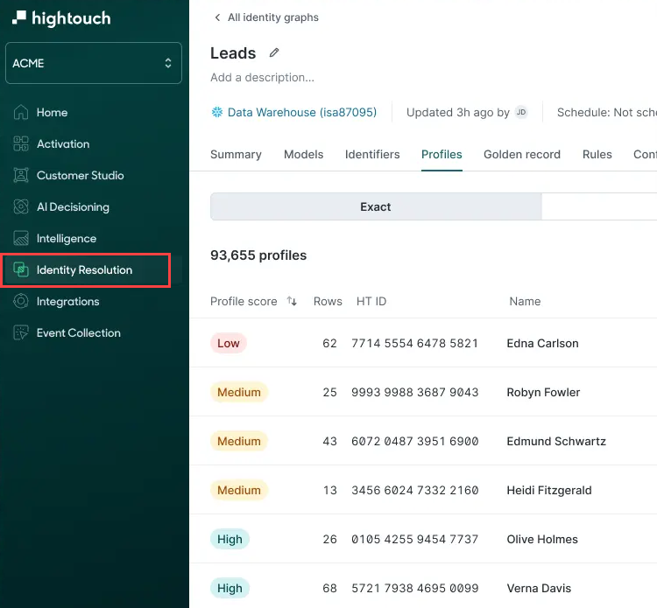Click the Leads graph title
The height and width of the screenshot is (608, 657).
(x=233, y=53)
